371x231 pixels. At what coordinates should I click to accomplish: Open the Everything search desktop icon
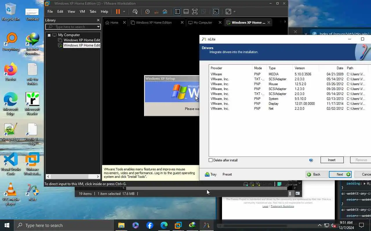tap(11, 42)
